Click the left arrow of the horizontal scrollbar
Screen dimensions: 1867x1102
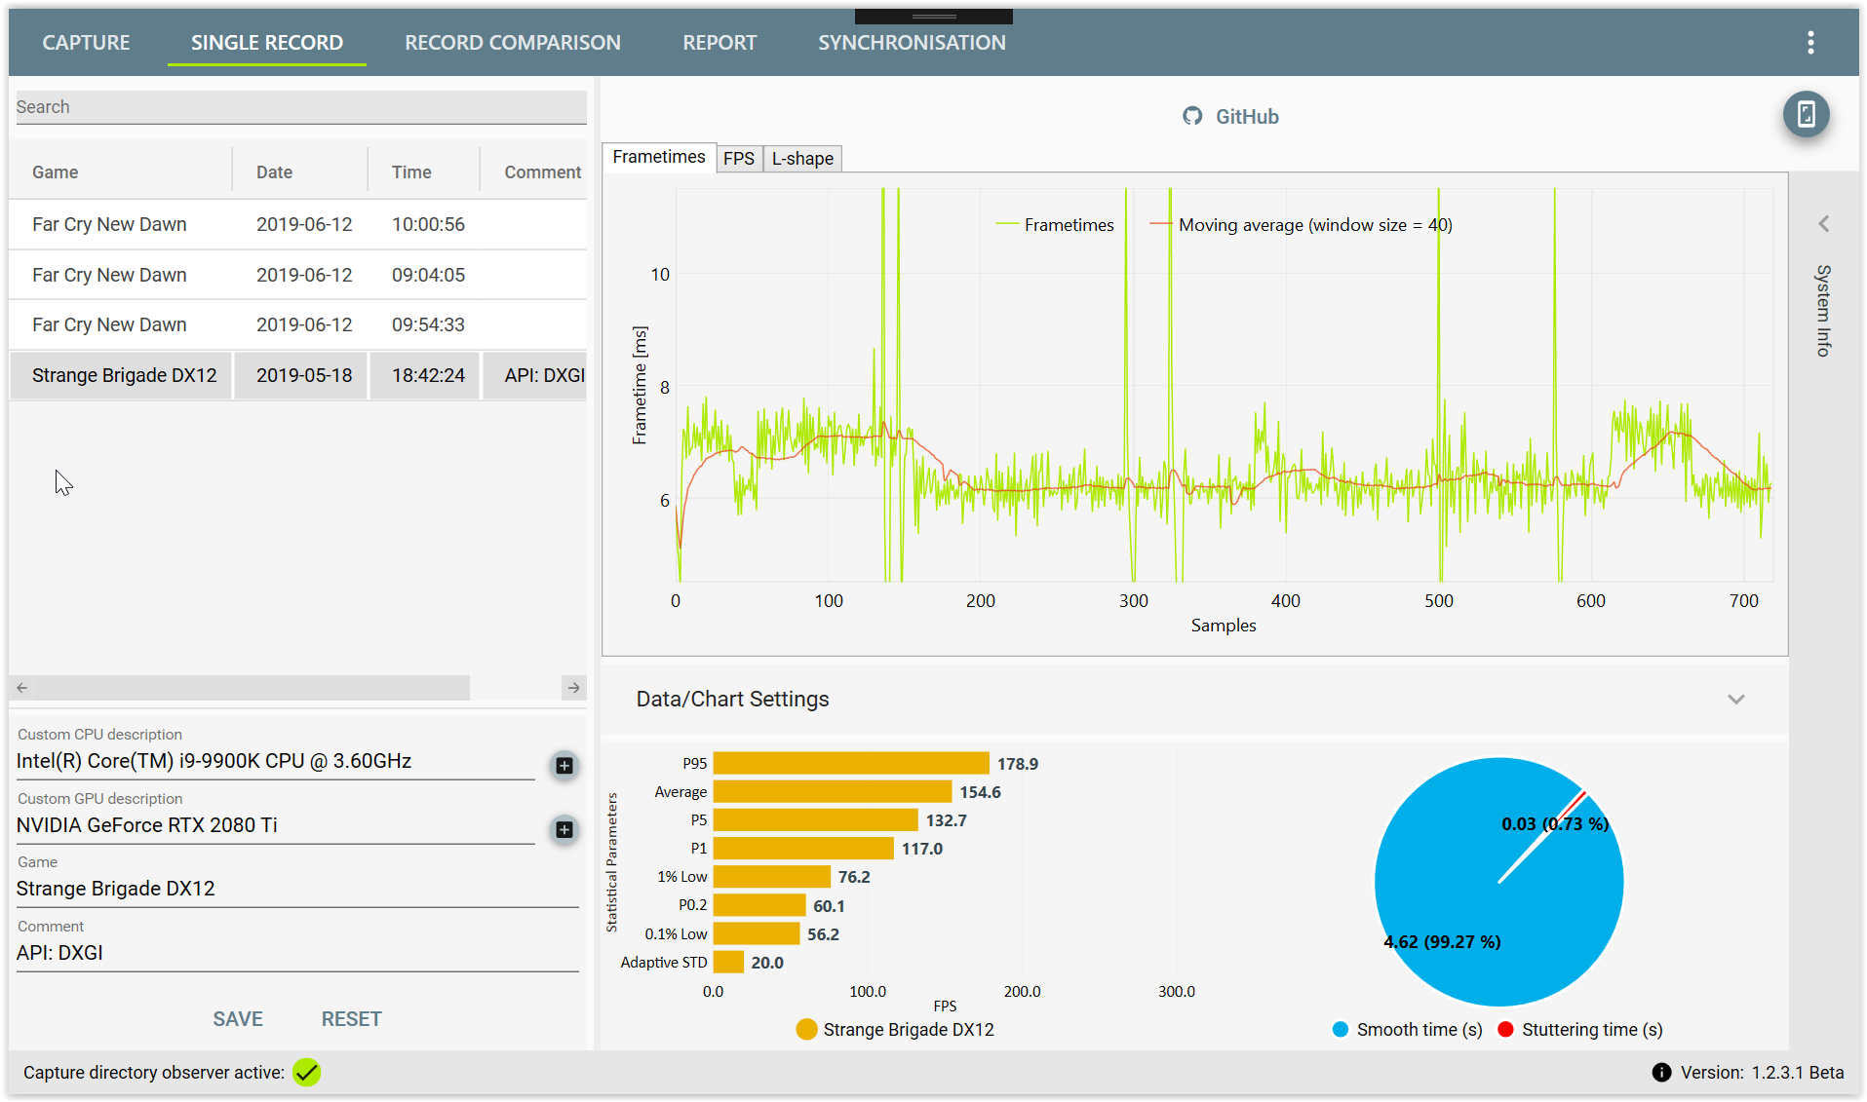click(x=21, y=687)
